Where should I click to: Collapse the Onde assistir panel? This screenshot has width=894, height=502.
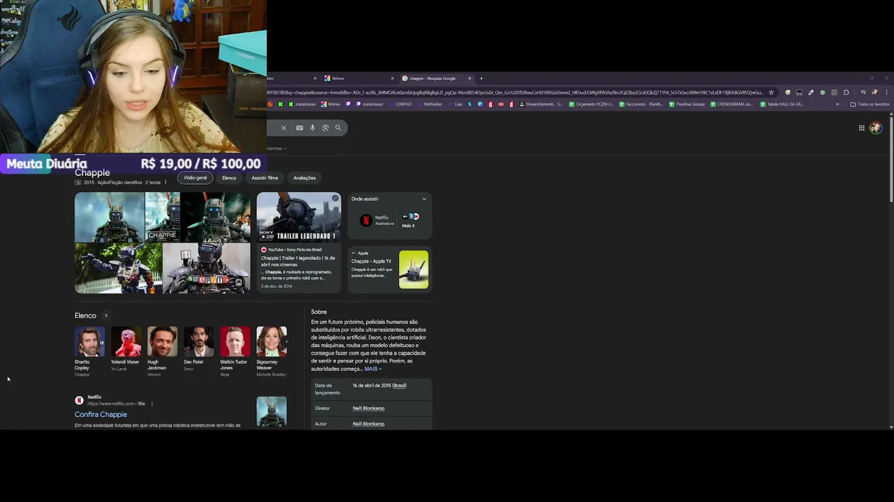[424, 199]
